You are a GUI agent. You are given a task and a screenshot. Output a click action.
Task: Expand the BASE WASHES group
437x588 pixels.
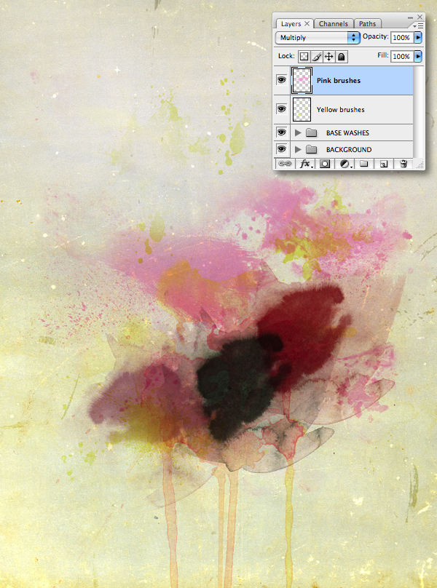pyautogui.click(x=298, y=132)
